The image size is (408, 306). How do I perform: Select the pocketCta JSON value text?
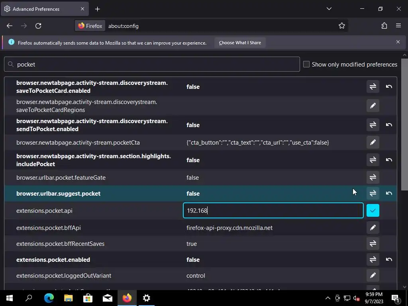(x=258, y=143)
